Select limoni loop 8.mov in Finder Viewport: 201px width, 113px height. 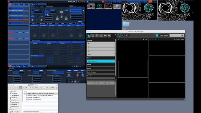34,98
